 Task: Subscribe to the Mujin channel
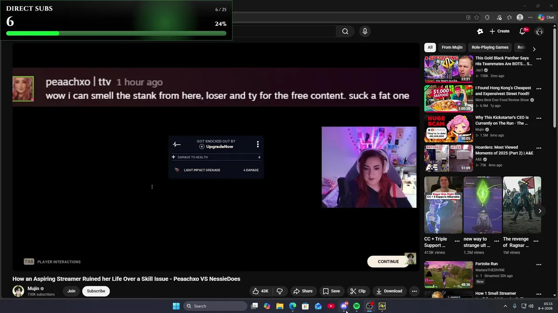pyautogui.click(x=96, y=291)
